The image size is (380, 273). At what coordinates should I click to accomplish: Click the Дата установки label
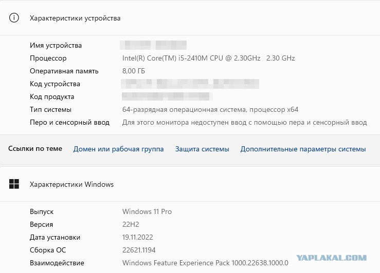pos(55,237)
